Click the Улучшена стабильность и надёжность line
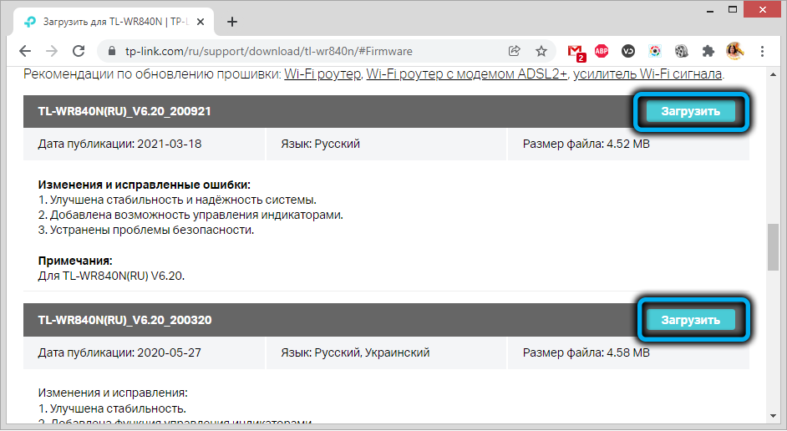Image resolution: width=787 pixels, height=431 pixels. pyautogui.click(x=177, y=200)
